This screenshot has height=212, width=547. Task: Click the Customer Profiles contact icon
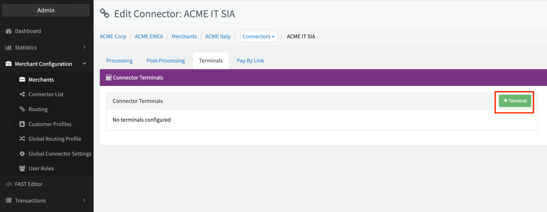click(x=22, y=124)
